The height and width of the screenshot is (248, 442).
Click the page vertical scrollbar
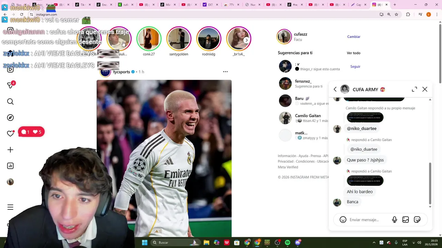point(440,53)
